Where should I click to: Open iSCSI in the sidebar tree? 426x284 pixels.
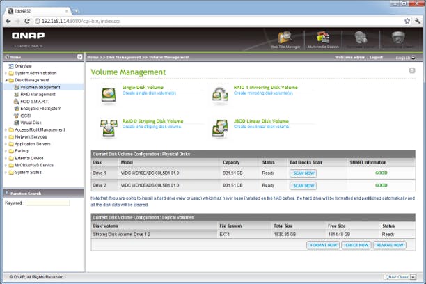click(x=26, y=116)
